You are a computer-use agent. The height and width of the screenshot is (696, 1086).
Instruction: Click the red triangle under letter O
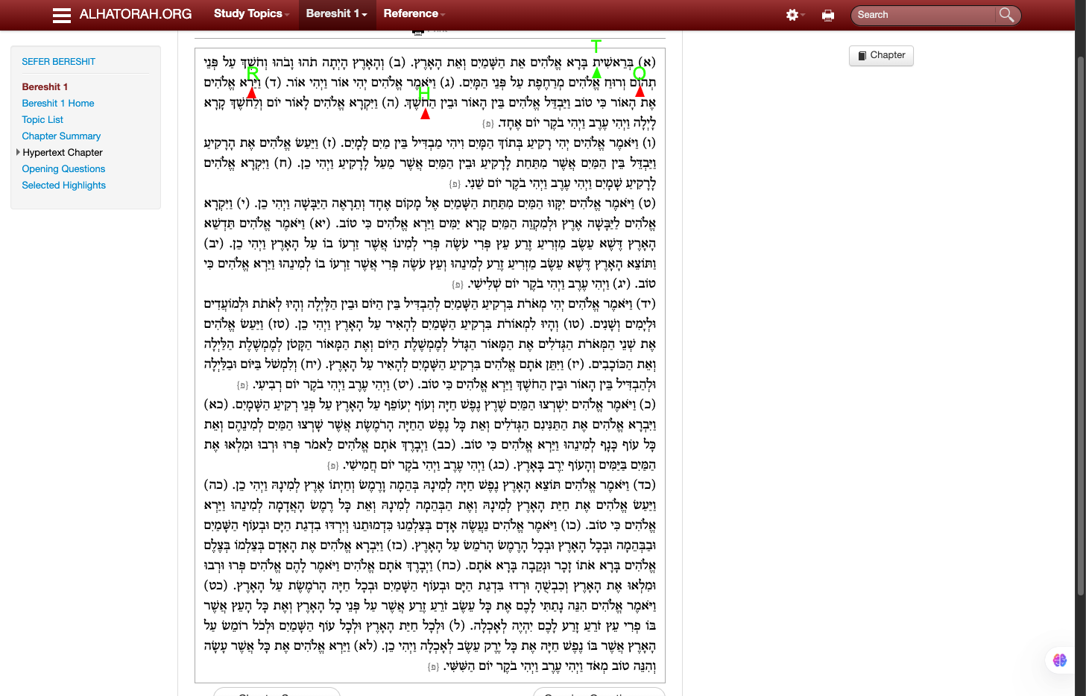[x=640, y=92]
